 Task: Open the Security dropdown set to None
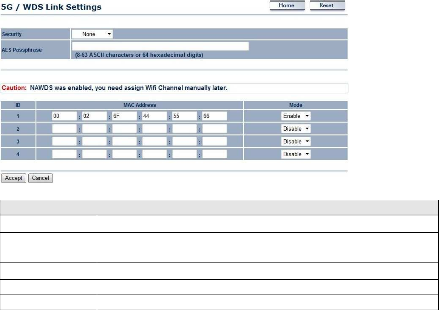pyautogui.click(x=92, y=34)
